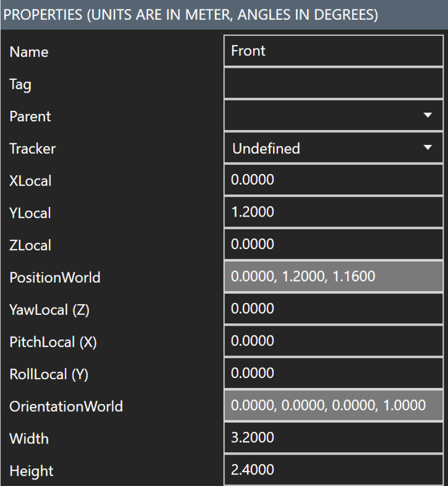The image size is (448, 486).
Task: Click the Name property label
Action: 29,52
